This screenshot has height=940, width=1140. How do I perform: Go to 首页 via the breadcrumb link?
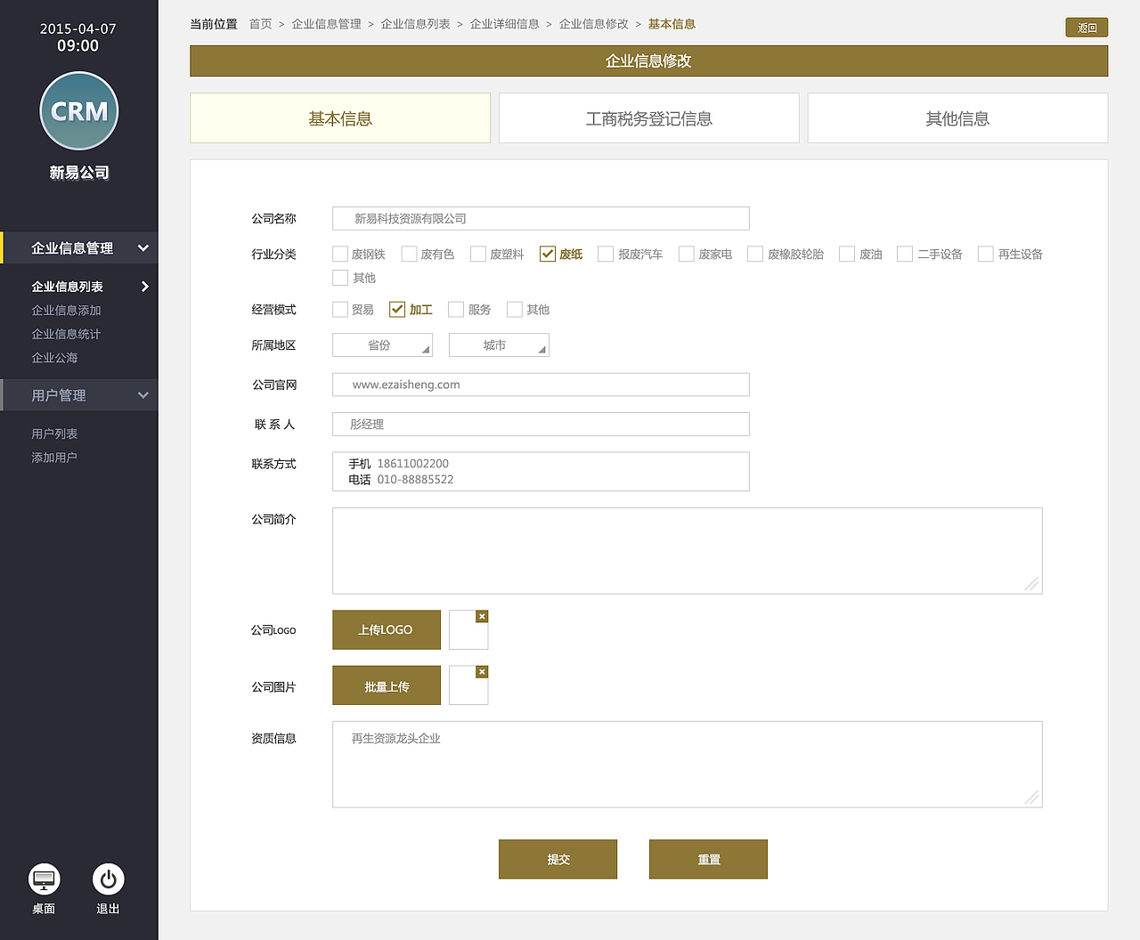click(260, 24)
